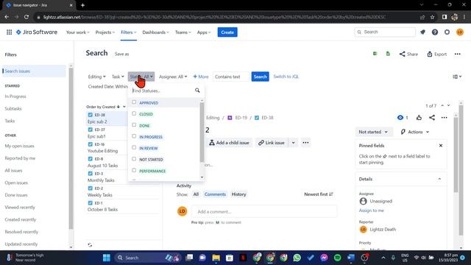
Task: Open the Filters menu
Action: 129,32
